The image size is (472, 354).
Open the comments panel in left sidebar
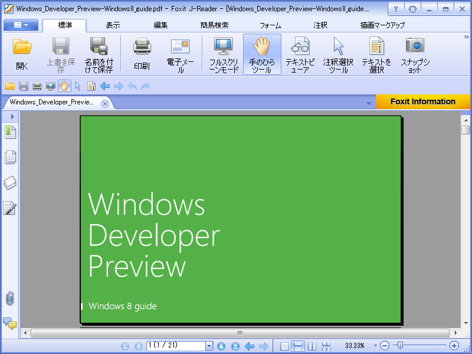pos(10,323)
